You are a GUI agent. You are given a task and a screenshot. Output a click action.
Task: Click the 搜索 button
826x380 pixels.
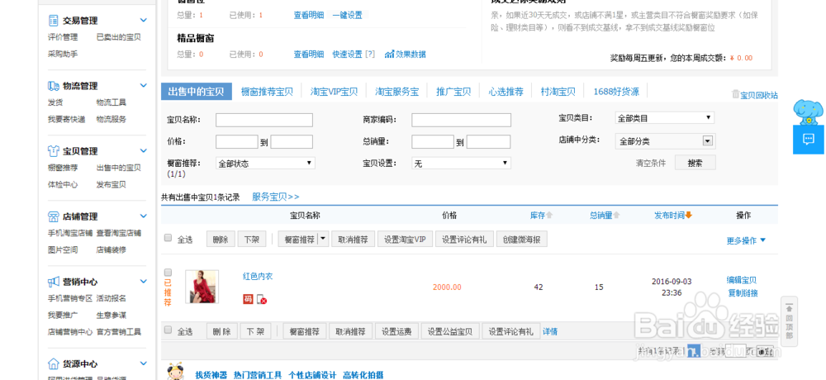695,163
